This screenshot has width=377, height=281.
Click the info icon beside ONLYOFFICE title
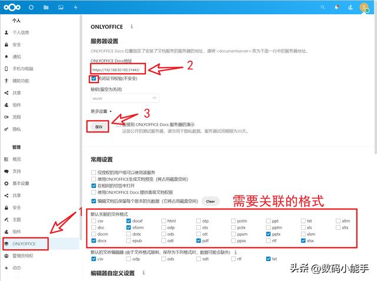pyautogui.click(x=131, y=27)
